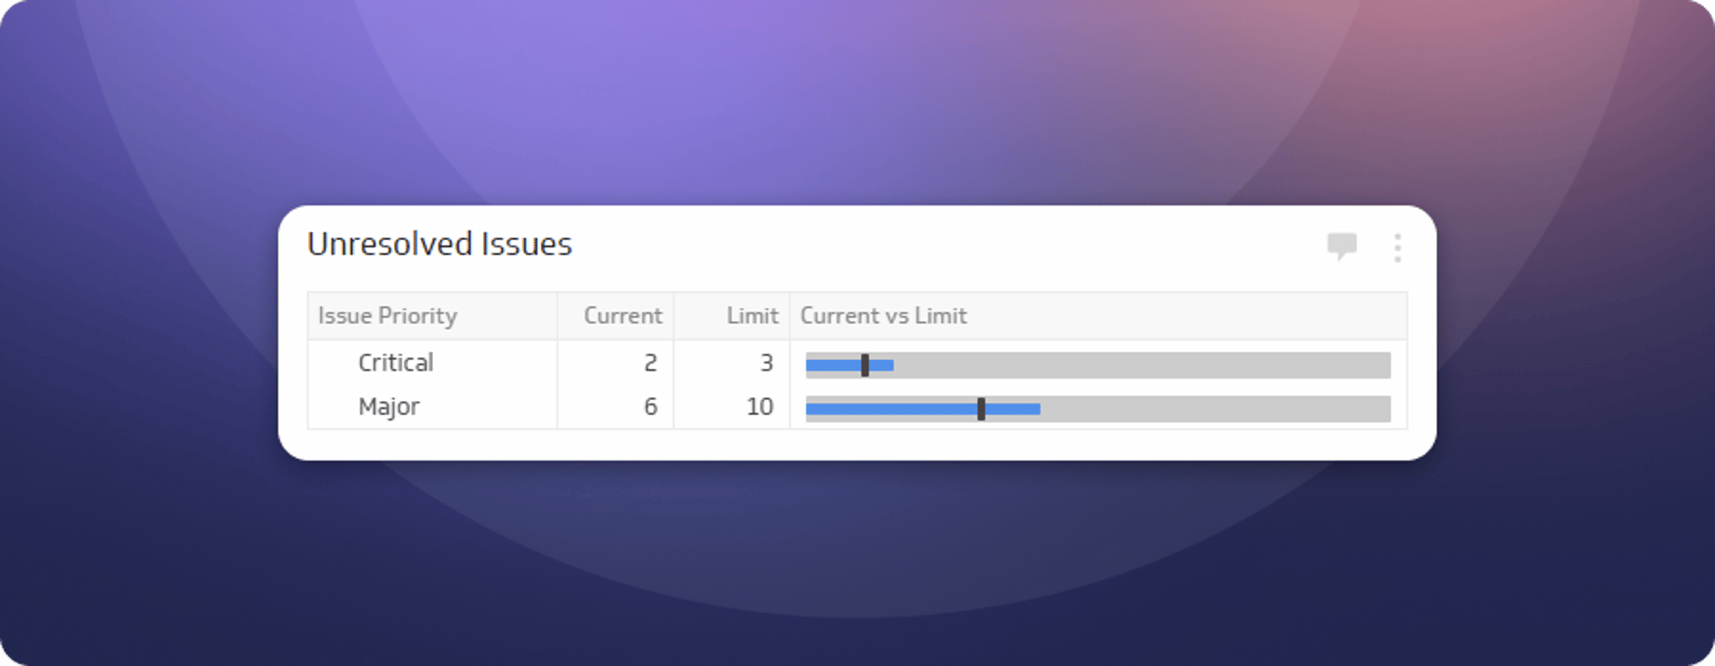Click the Current column header
This screenshot has width=1715, height=666.
point(623,316)
